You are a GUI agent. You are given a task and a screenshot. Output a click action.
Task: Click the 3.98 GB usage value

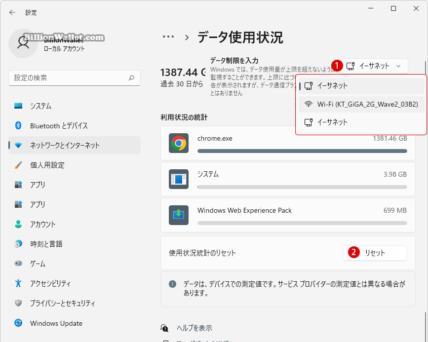[x=395, y=174]
